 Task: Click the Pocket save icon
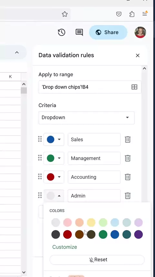tap(119, 14)
